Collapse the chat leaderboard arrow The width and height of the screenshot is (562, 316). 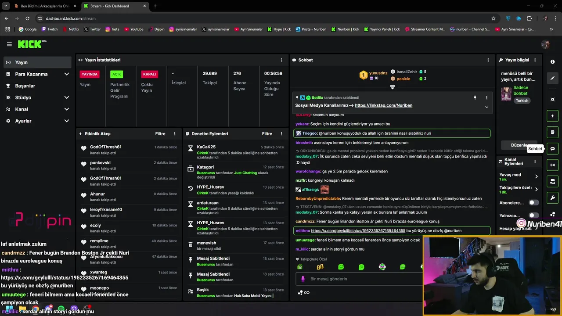click(393, 87)
